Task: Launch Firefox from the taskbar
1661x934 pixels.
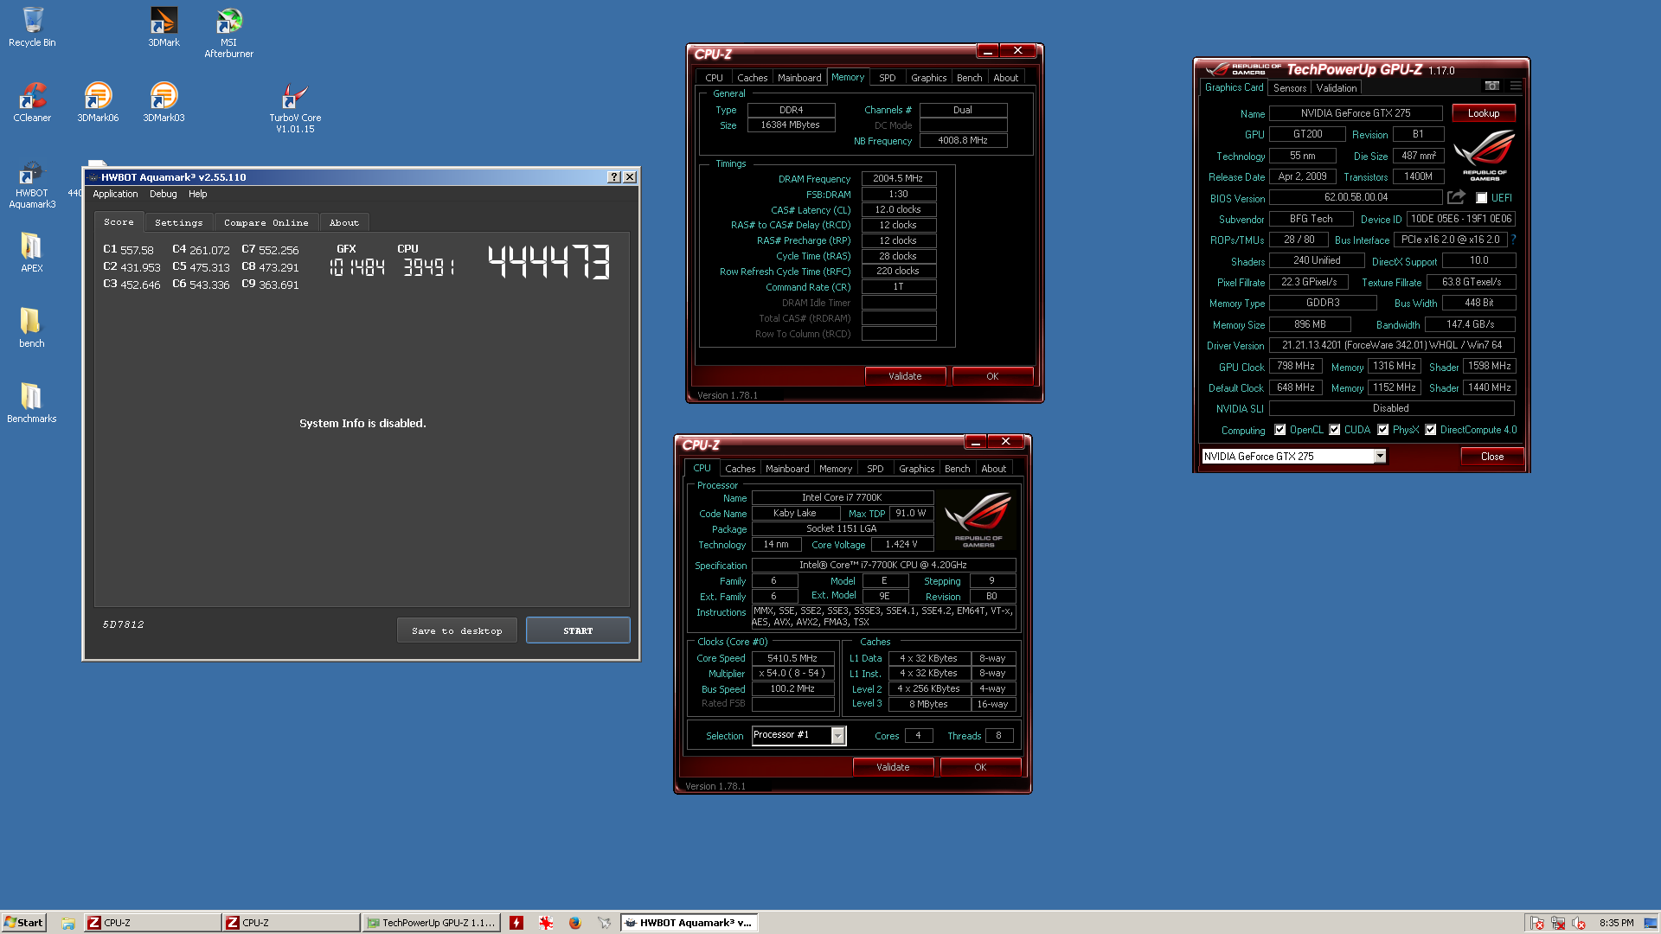Action: click(x=575, y=923)
